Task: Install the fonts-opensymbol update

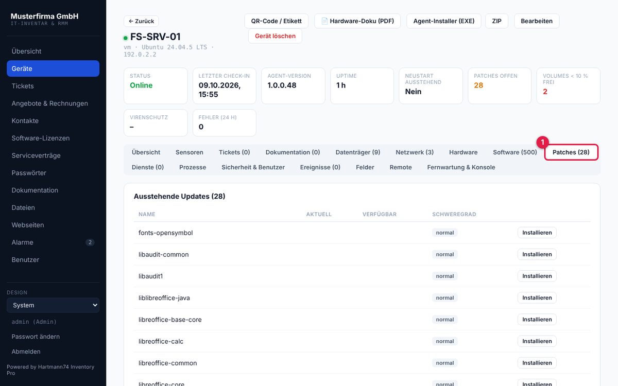Action: pyautogui.click(x=537, y=233)
